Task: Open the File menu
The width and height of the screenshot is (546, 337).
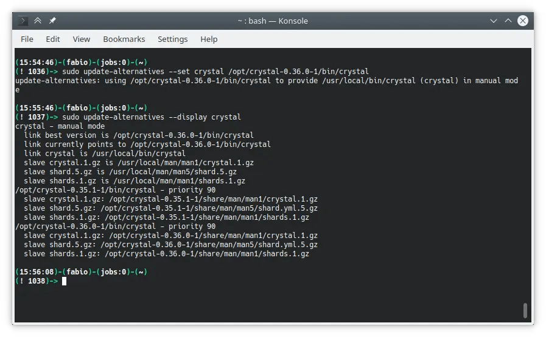Action: 27,39
